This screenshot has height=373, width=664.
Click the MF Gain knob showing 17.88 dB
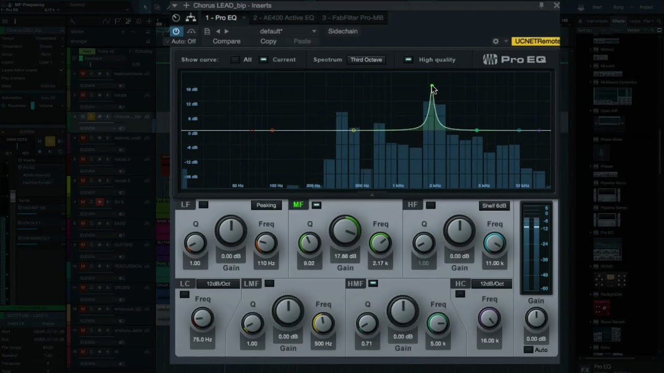click(x=345, y=231)
